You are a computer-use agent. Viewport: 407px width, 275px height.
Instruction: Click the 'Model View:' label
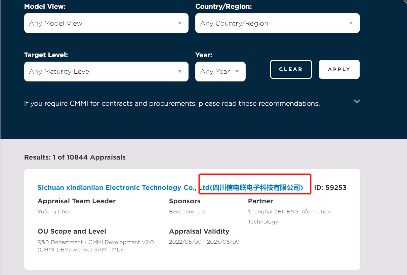point(45,6)
